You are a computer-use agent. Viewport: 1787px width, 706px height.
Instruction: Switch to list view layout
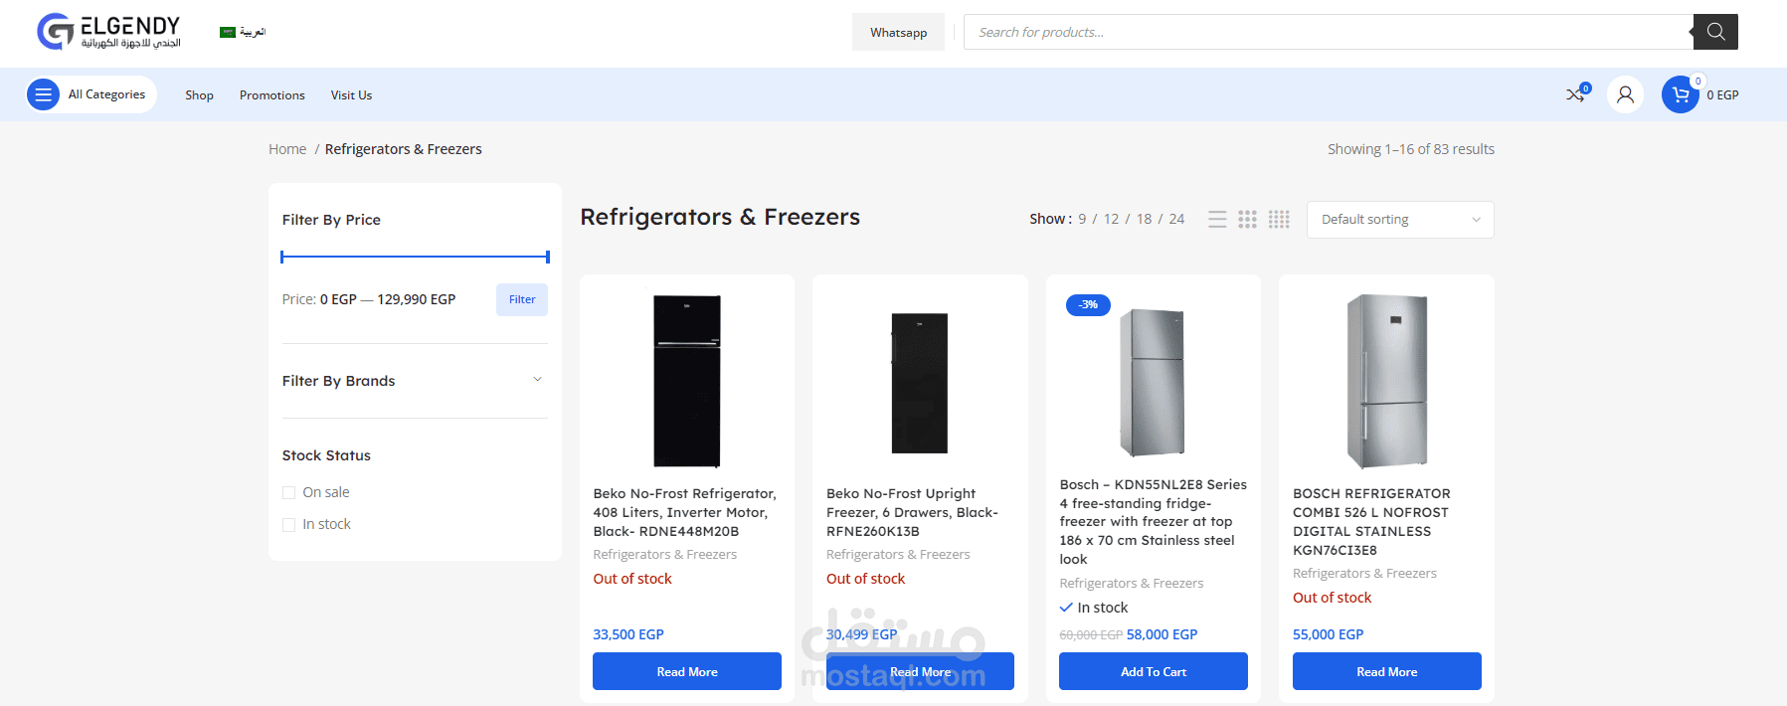click(x=1217, y=220)
